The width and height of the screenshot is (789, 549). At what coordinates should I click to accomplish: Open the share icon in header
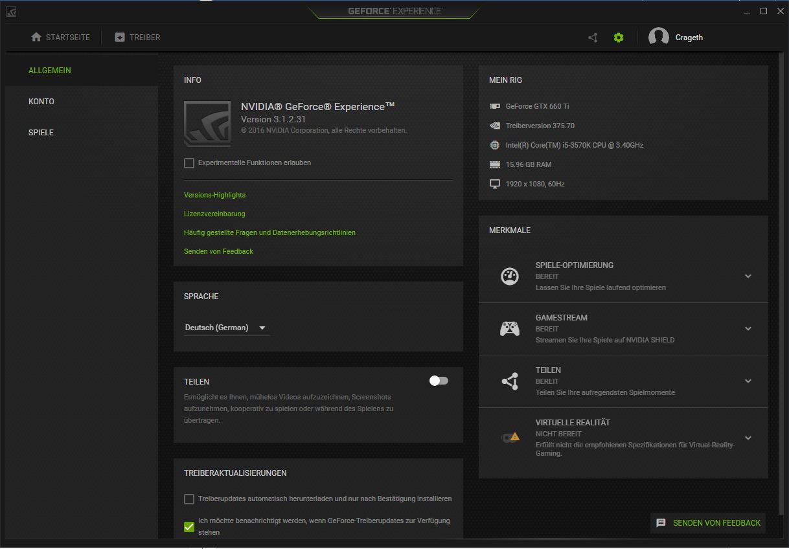(x=593, y=38)
